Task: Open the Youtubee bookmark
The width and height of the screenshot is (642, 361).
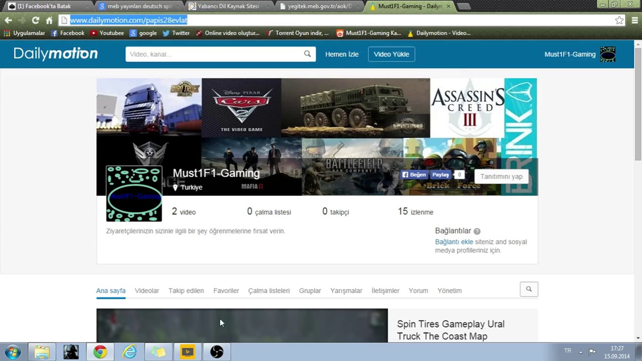Action: coord(107,33)
